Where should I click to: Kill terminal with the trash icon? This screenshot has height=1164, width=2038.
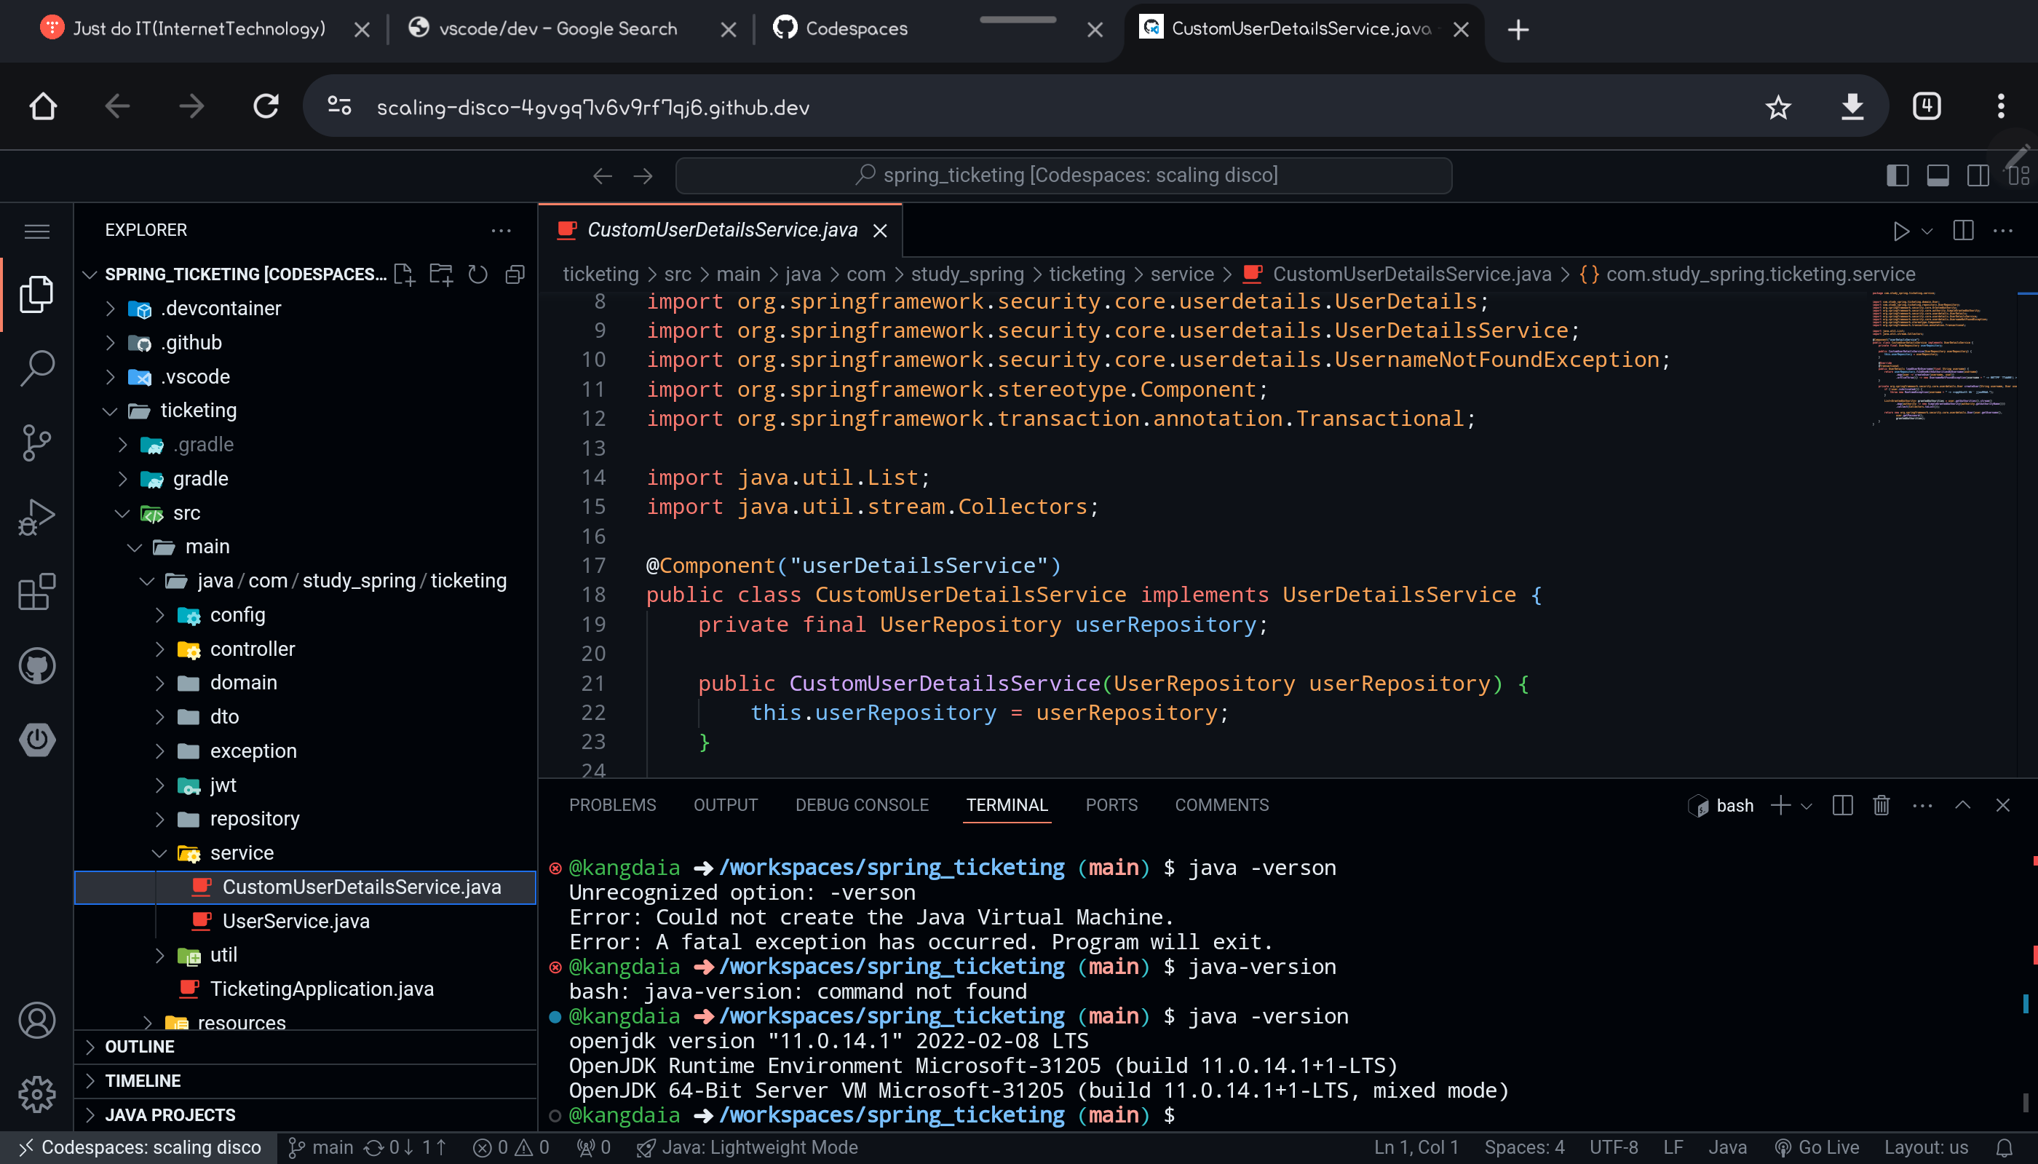coord(1882,805)
